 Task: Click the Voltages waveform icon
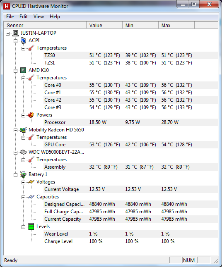[x=31, y=182]
